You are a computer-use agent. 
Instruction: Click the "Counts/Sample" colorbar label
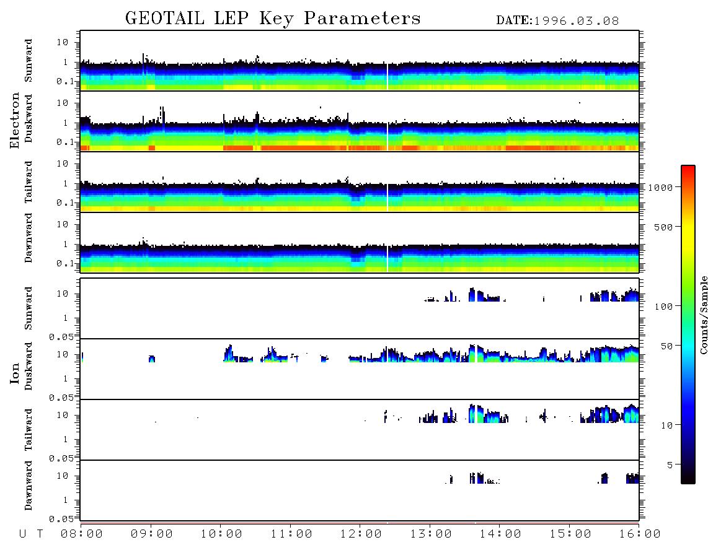coord(703,315)
